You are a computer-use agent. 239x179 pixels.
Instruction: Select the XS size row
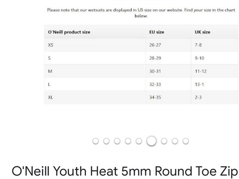coord(141,45)
